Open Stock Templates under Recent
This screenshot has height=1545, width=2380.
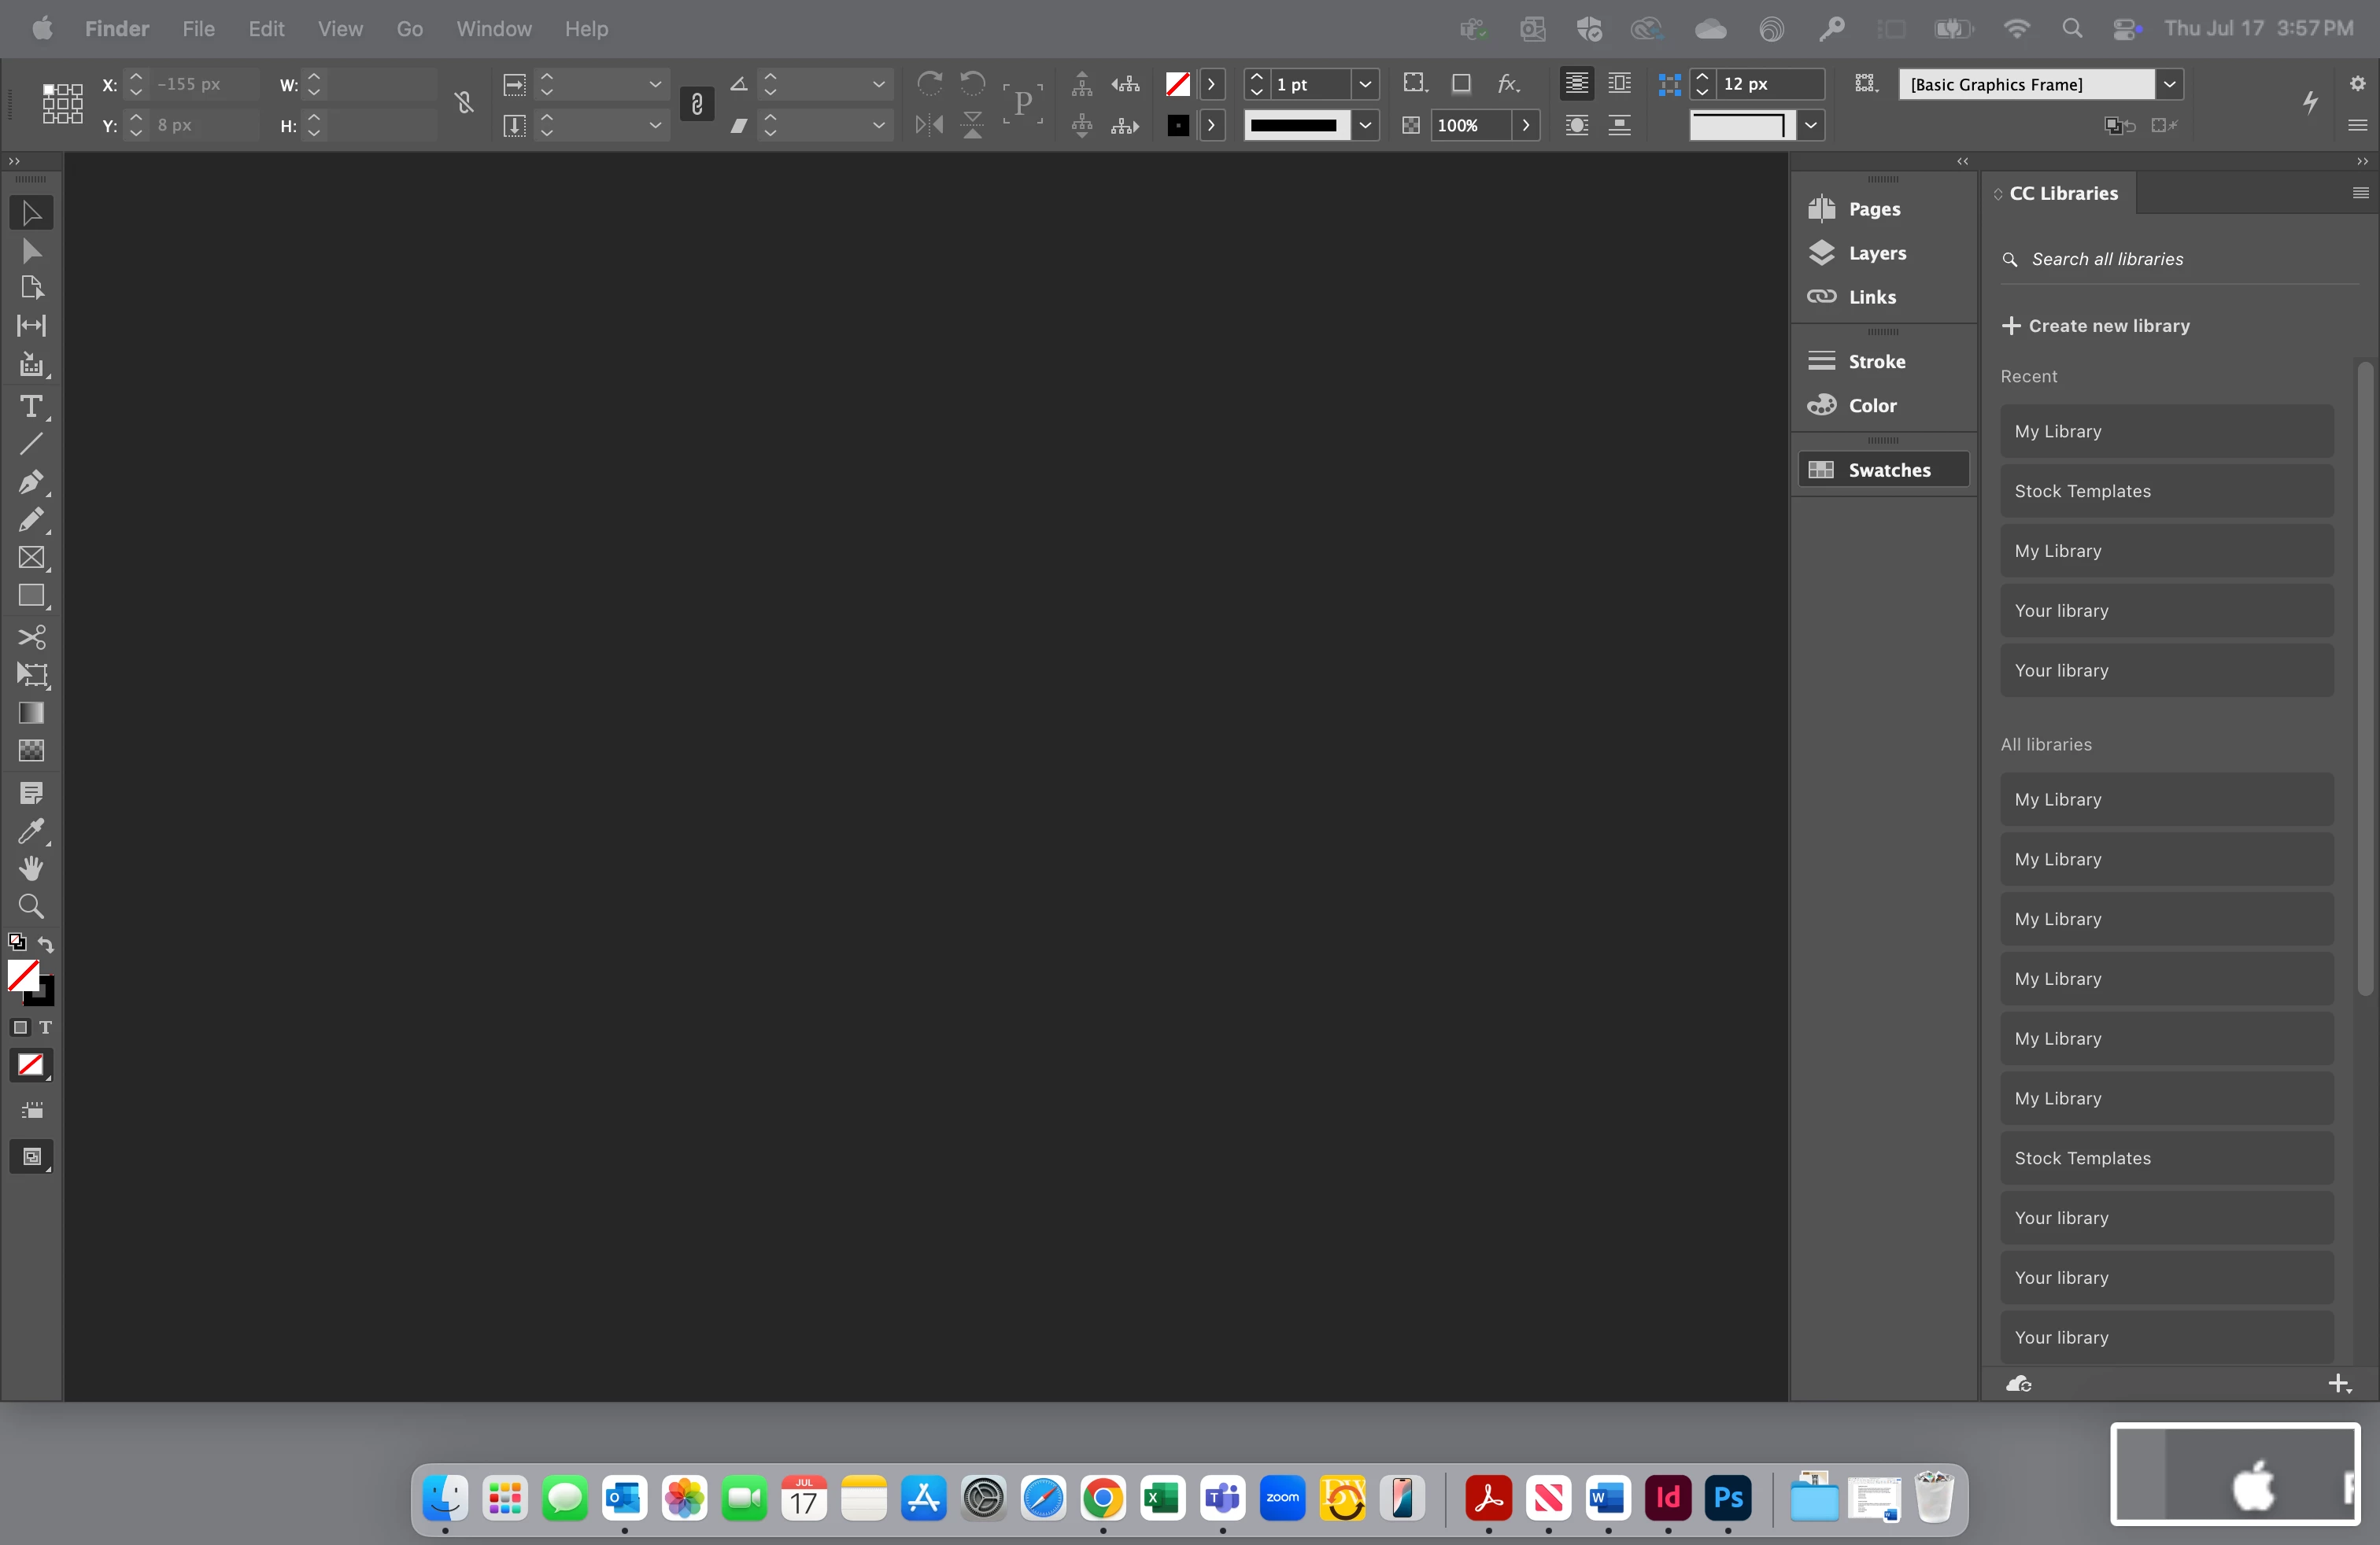[2166, 491]
